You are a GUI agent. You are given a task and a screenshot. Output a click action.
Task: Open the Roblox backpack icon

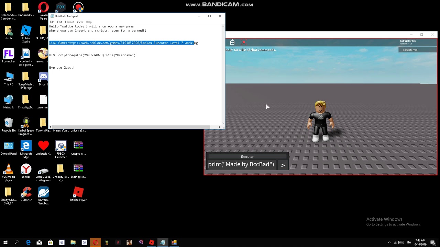tap(232, 42)
